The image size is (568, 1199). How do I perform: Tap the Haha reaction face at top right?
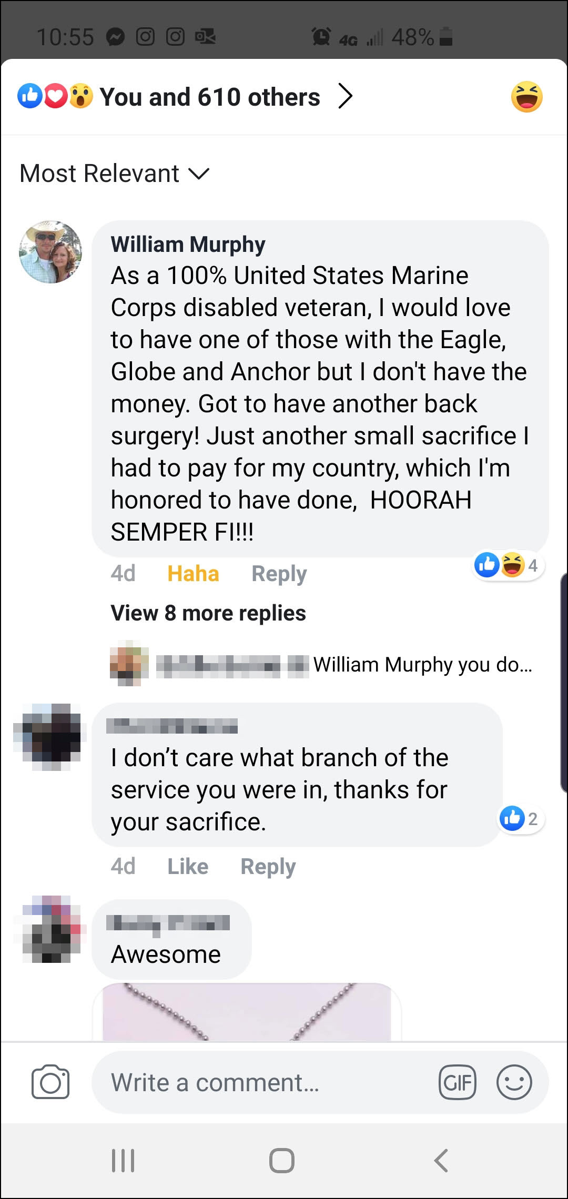(x=526, y=97)
